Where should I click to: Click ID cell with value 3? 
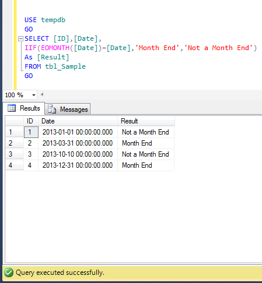pos(31,154)
